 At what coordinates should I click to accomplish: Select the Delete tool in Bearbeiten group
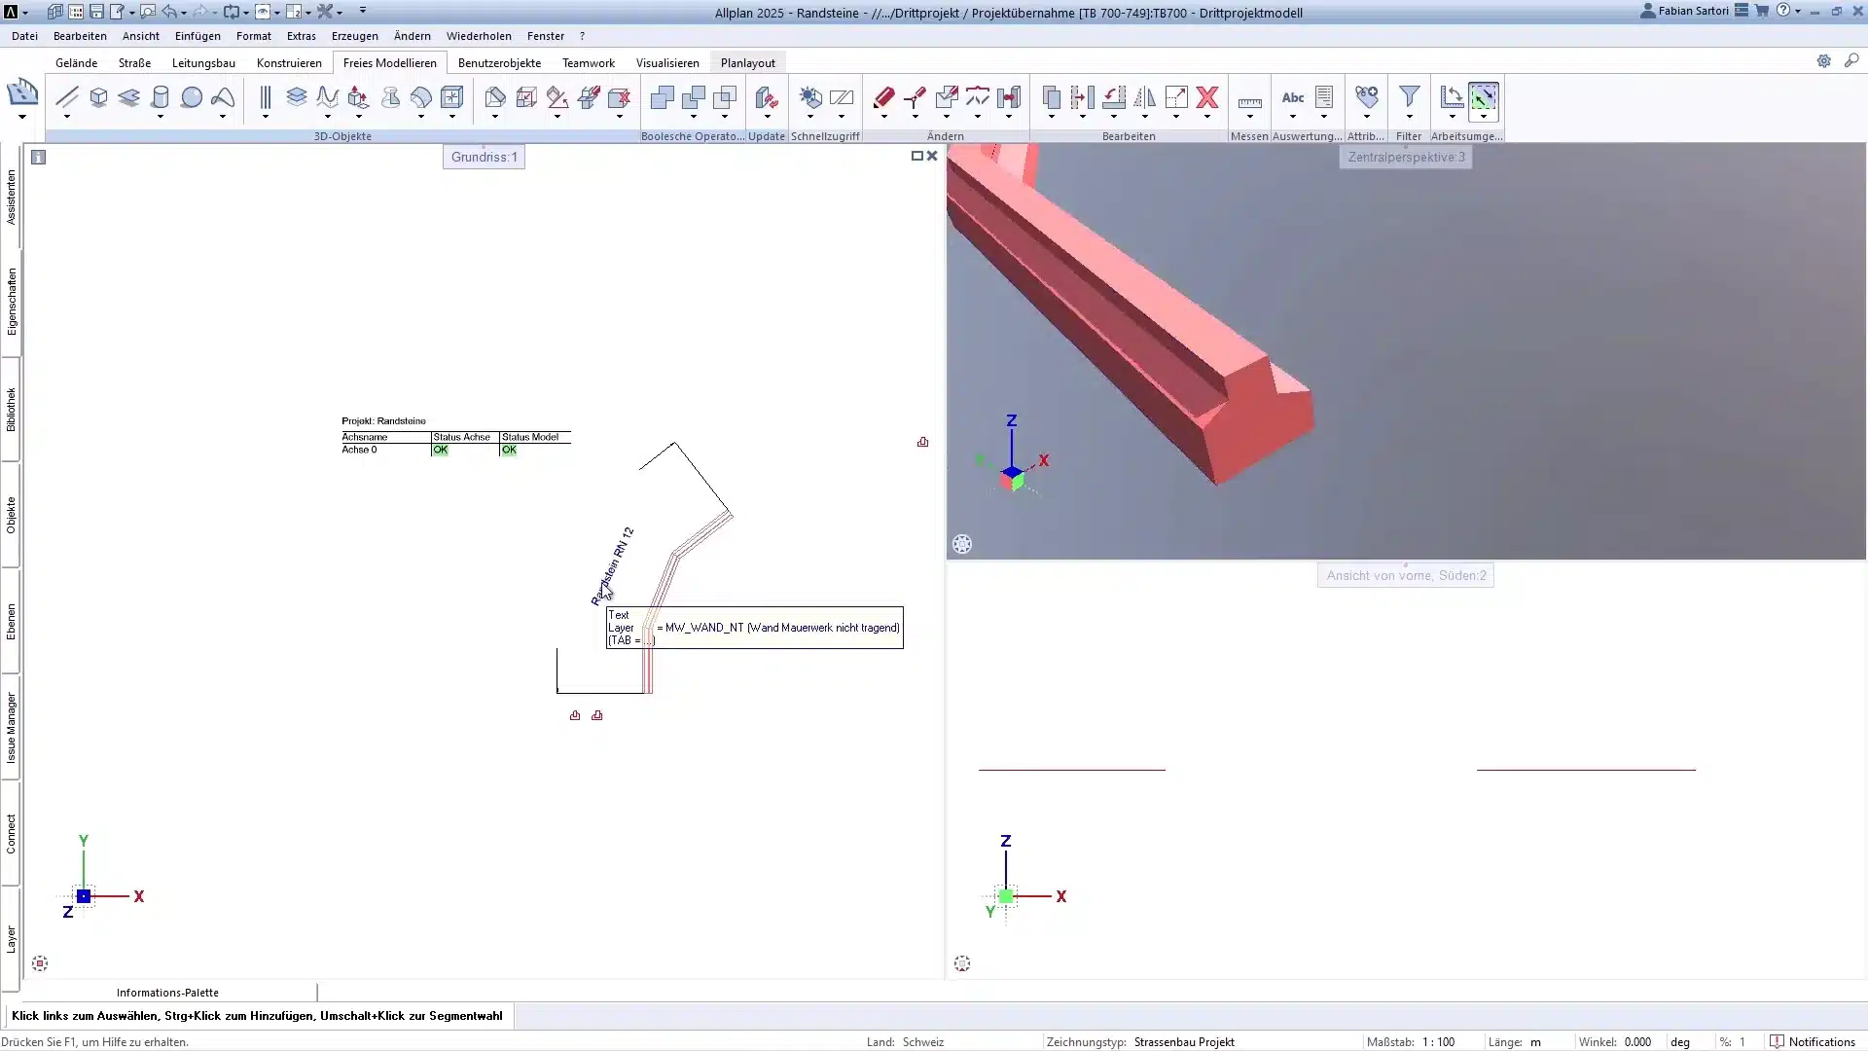click(1207, 97)
